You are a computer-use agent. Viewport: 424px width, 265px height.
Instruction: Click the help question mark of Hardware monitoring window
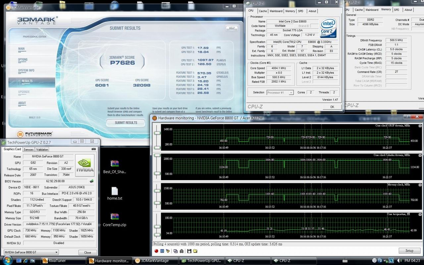pyautogui.click(x=407, y=117)
